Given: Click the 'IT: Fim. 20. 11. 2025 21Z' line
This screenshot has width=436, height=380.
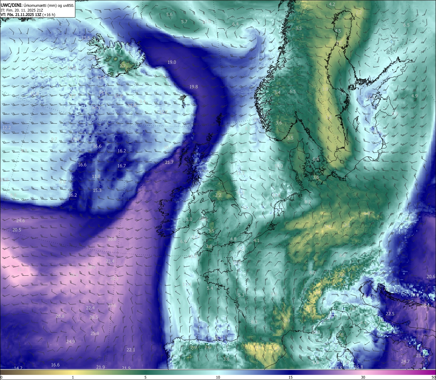Looking at the screenshot, I should (22, 10).
